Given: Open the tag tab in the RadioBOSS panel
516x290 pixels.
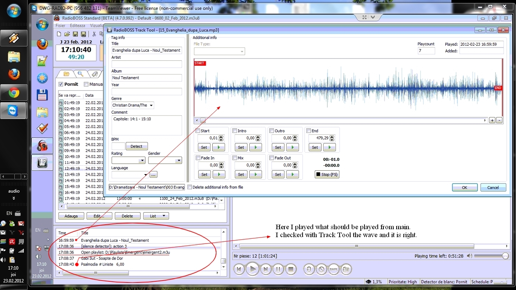Looking at the screenshot, I should [x=95, y=74].
